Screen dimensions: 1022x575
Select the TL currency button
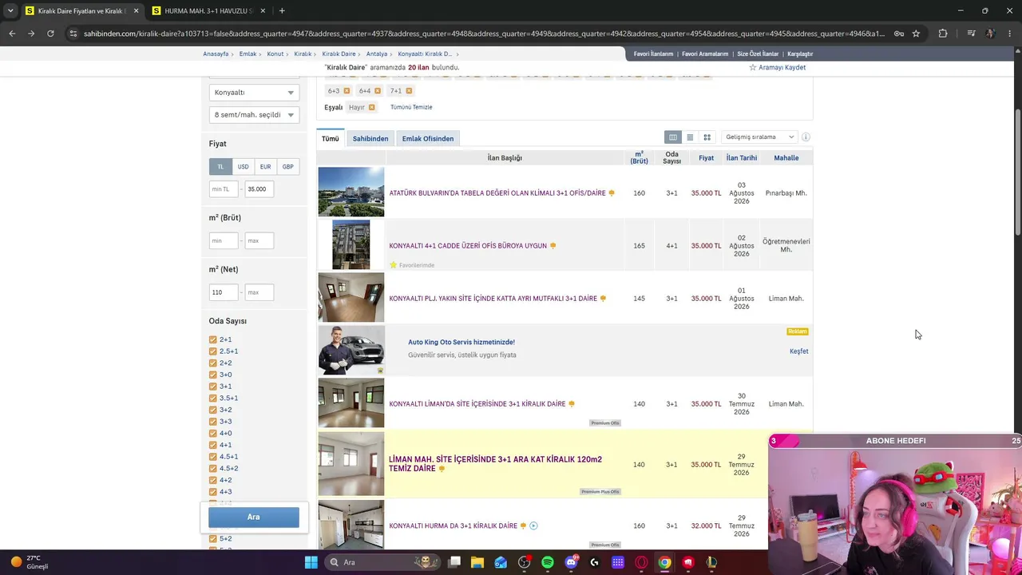(220, 167)
